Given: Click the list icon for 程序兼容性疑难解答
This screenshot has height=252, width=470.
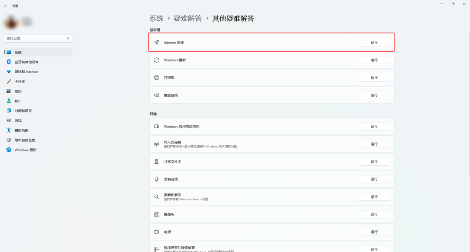Looking at the screenshot, I should click(x=157, y=249).
